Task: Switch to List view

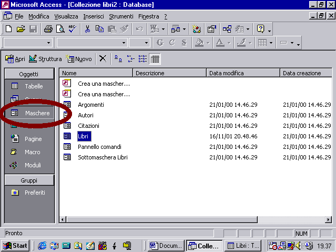Action: pos(142,58)
